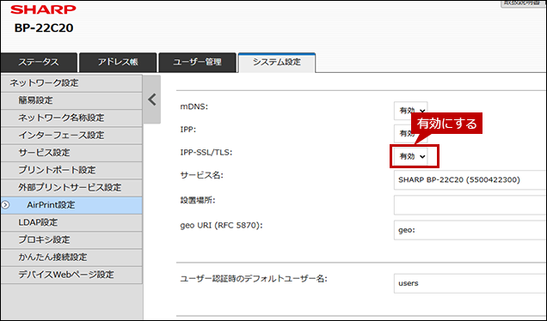Select AirPrint設定 in the sidebar

(x=71, y=205)
